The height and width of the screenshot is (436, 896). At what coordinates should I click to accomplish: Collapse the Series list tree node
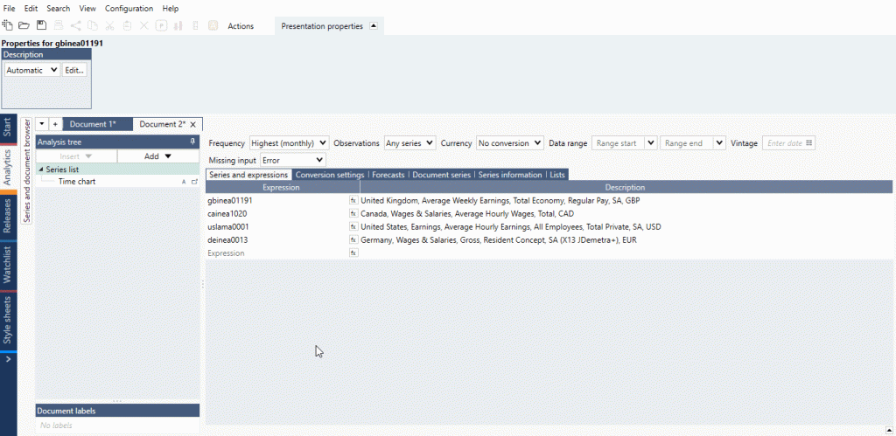pyautogui.click(x=40, y=170)
